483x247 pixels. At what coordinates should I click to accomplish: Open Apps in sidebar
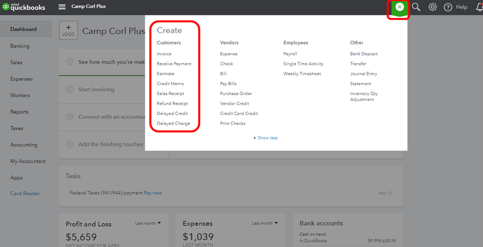(16, 178)
